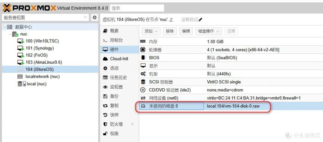
Task: Select the Processors (处理器) row
Action: (x=231, y=50)
